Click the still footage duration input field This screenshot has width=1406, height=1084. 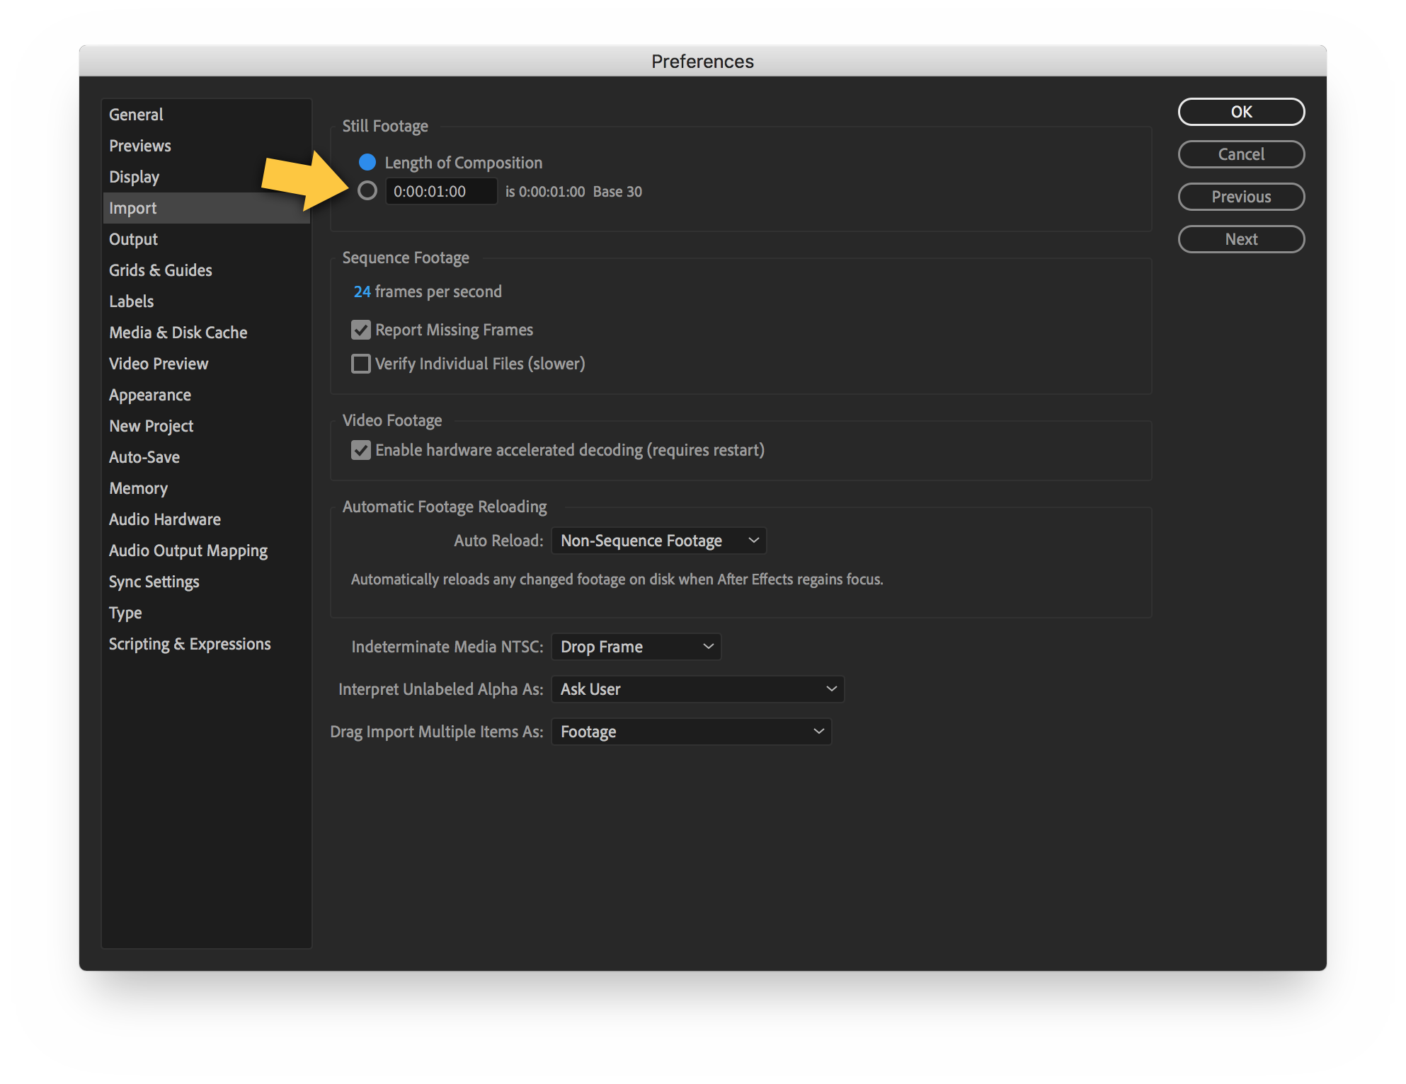point(441,191)
